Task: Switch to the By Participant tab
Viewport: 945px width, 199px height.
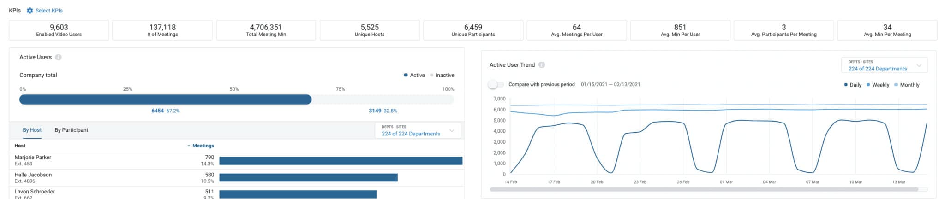Action: [72, 130]
